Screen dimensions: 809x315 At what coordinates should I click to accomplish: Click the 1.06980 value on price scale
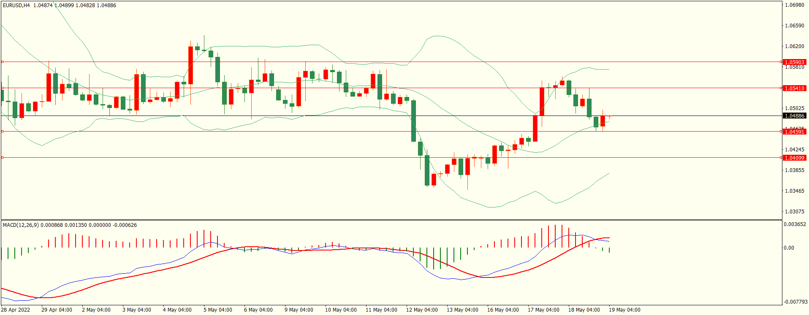[x=794, y=5]
